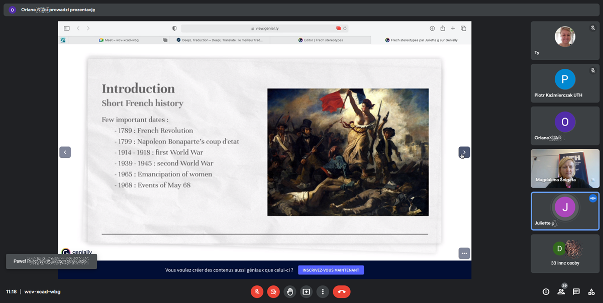Turn on the camera in the call bar
This screenshot has width=603, height=303.
click(x=273, y=291)
